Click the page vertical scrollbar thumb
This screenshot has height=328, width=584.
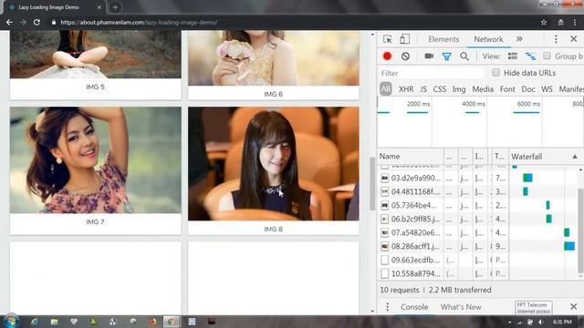tap(372, 184)
